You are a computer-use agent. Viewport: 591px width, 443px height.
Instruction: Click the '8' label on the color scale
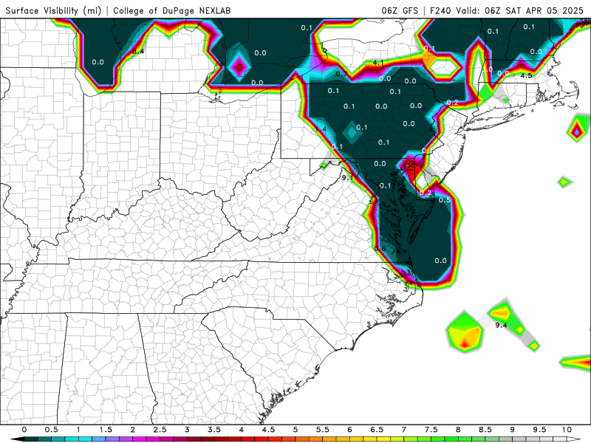(458, 430)
